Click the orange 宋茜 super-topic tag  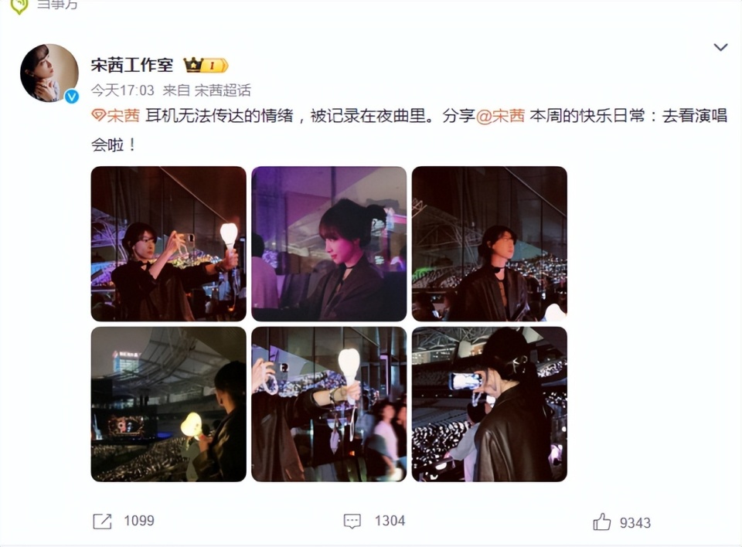point(124,116)
